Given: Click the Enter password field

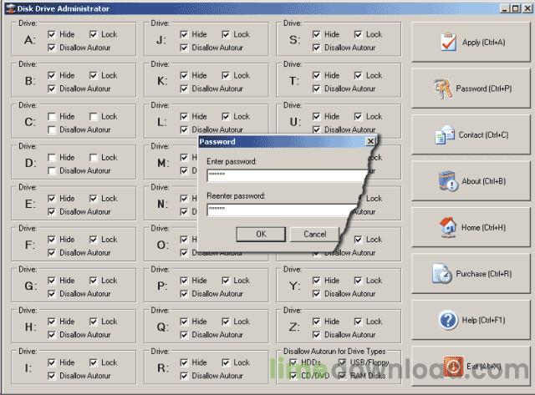Looking at the screenshot, I should [287, 175].
